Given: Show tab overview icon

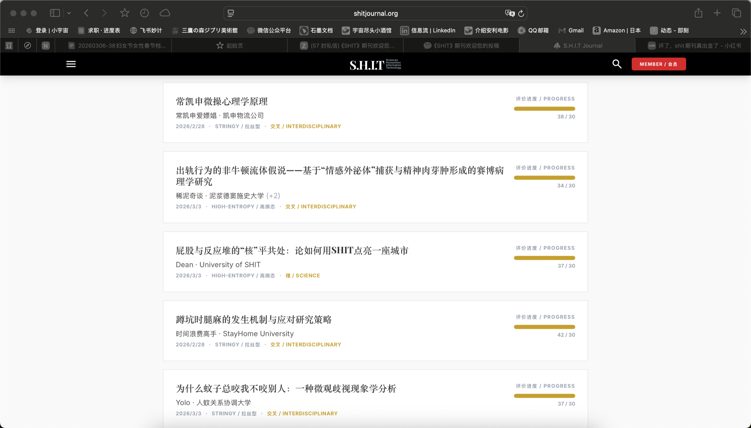Looking at the screenshot, I should click(736, 13).
